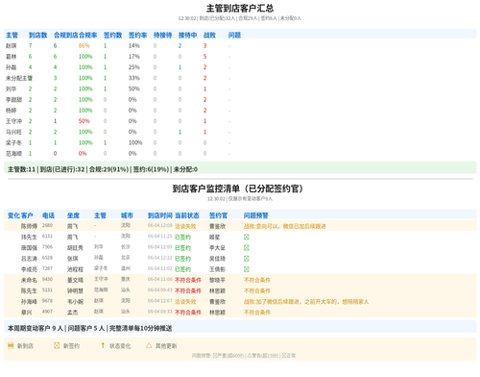The width and height of the screenshot is (480, 377).
Task: Click the 城市 column header
Action: [x=127, y=215]
